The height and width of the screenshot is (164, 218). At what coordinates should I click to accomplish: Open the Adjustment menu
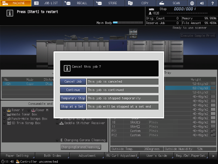pos(87,156)
